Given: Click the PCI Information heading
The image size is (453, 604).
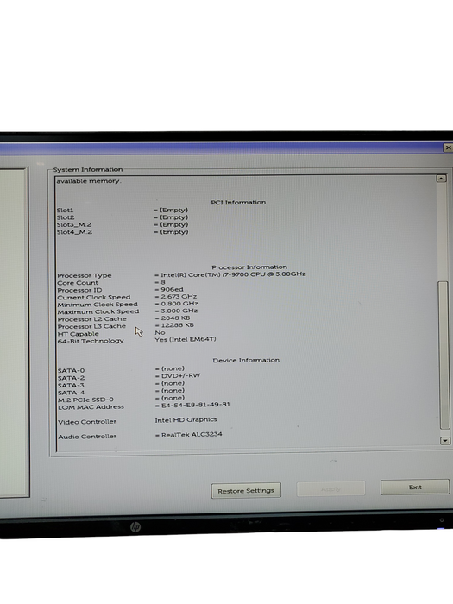Looking at the screenshot, I should tap(238, 203).
